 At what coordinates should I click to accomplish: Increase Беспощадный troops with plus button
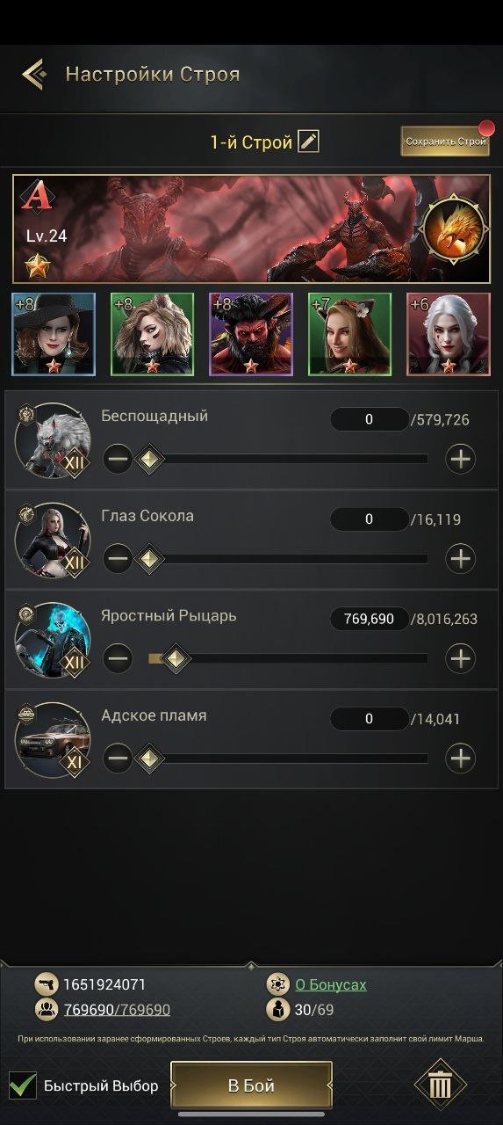pyautogui.click(x=460, y=458)
